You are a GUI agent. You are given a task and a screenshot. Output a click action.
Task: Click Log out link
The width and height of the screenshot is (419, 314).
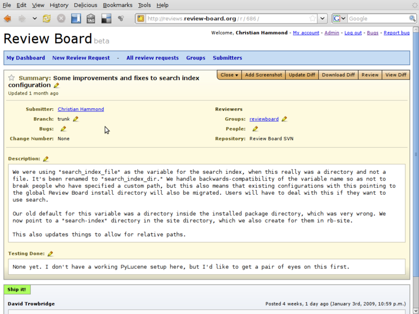pyautogui.click(x=353, y=32)
